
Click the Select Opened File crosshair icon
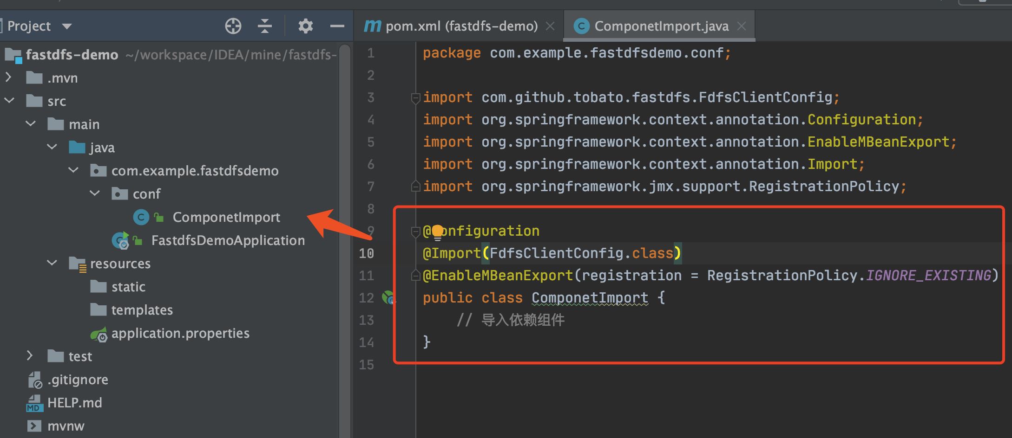tap(233, 26)
